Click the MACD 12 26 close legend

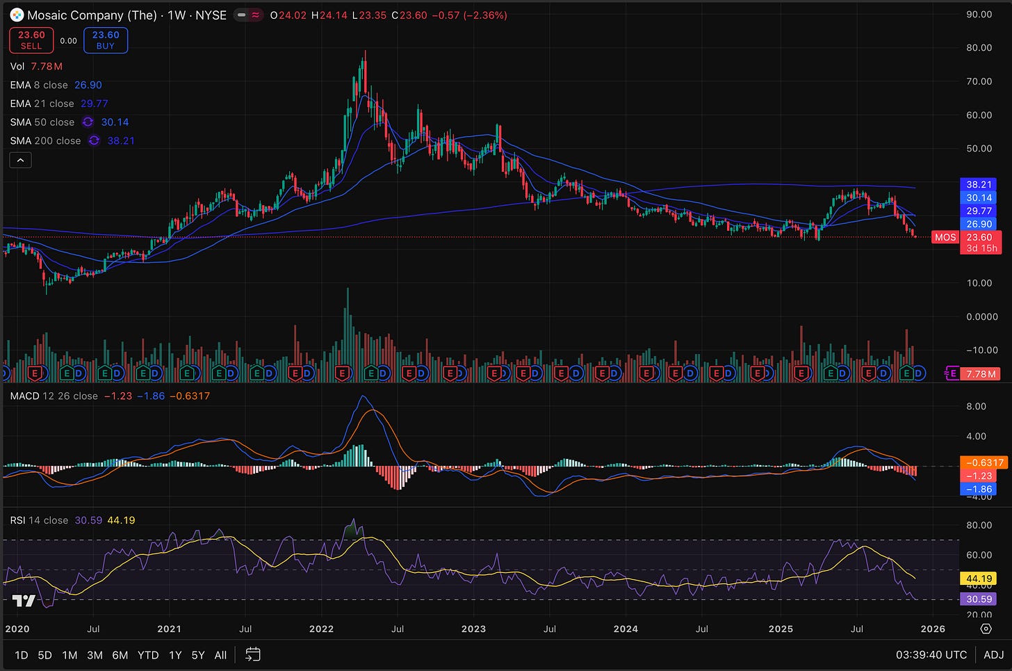pos(54,396)
